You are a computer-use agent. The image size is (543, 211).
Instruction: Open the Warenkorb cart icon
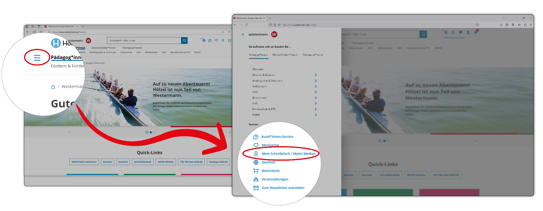tap(256, 171)
